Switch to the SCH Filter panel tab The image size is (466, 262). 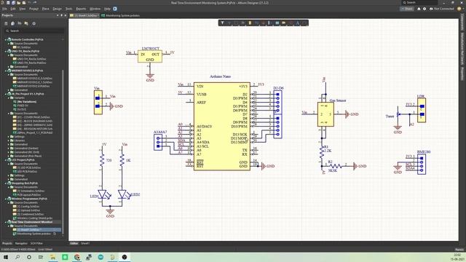(x=36, y=243)
